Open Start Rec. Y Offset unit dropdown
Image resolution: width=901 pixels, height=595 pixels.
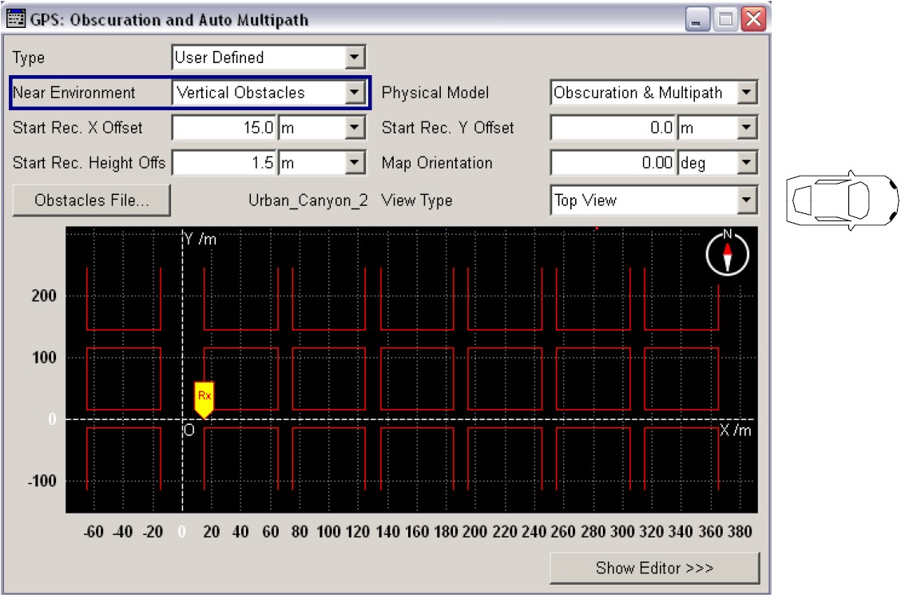point(747,128)
